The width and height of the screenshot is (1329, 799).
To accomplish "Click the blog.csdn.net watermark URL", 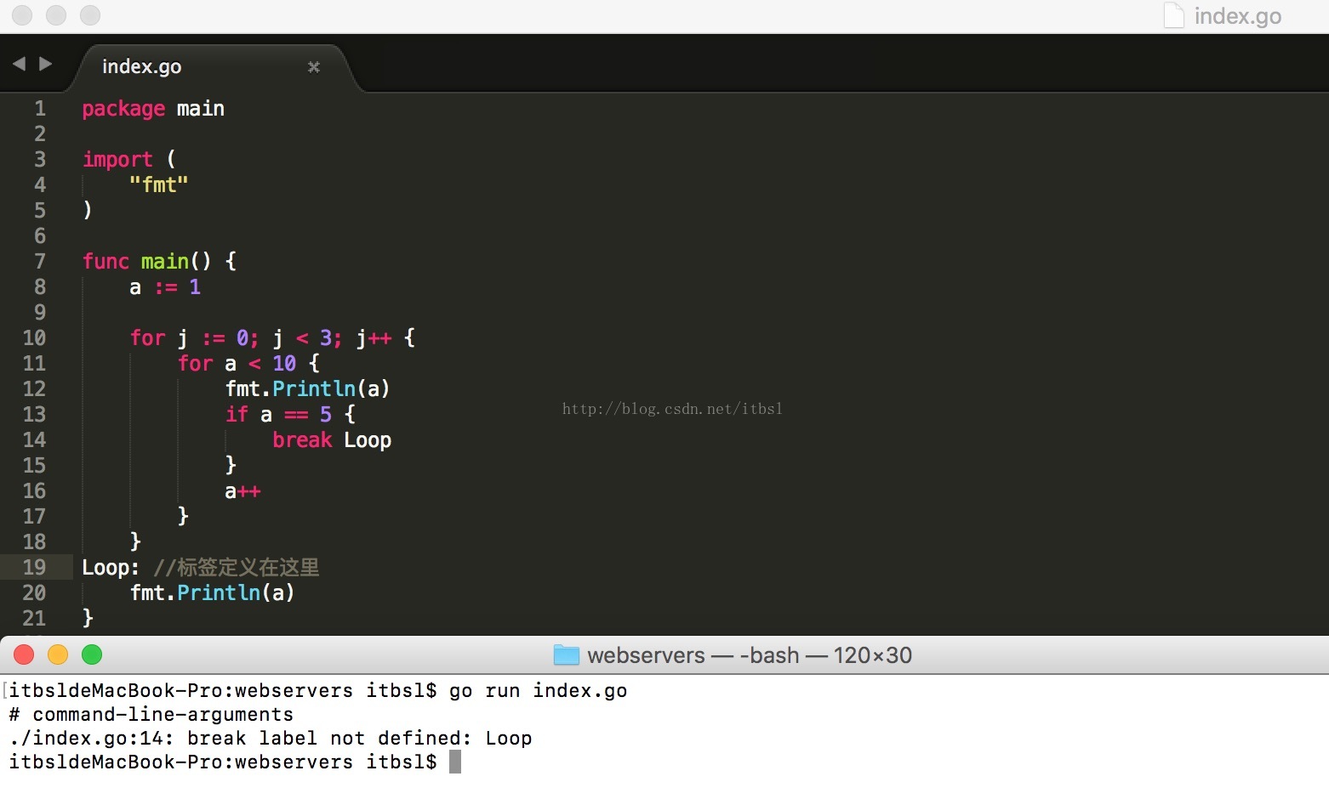I will pos(672,409).
